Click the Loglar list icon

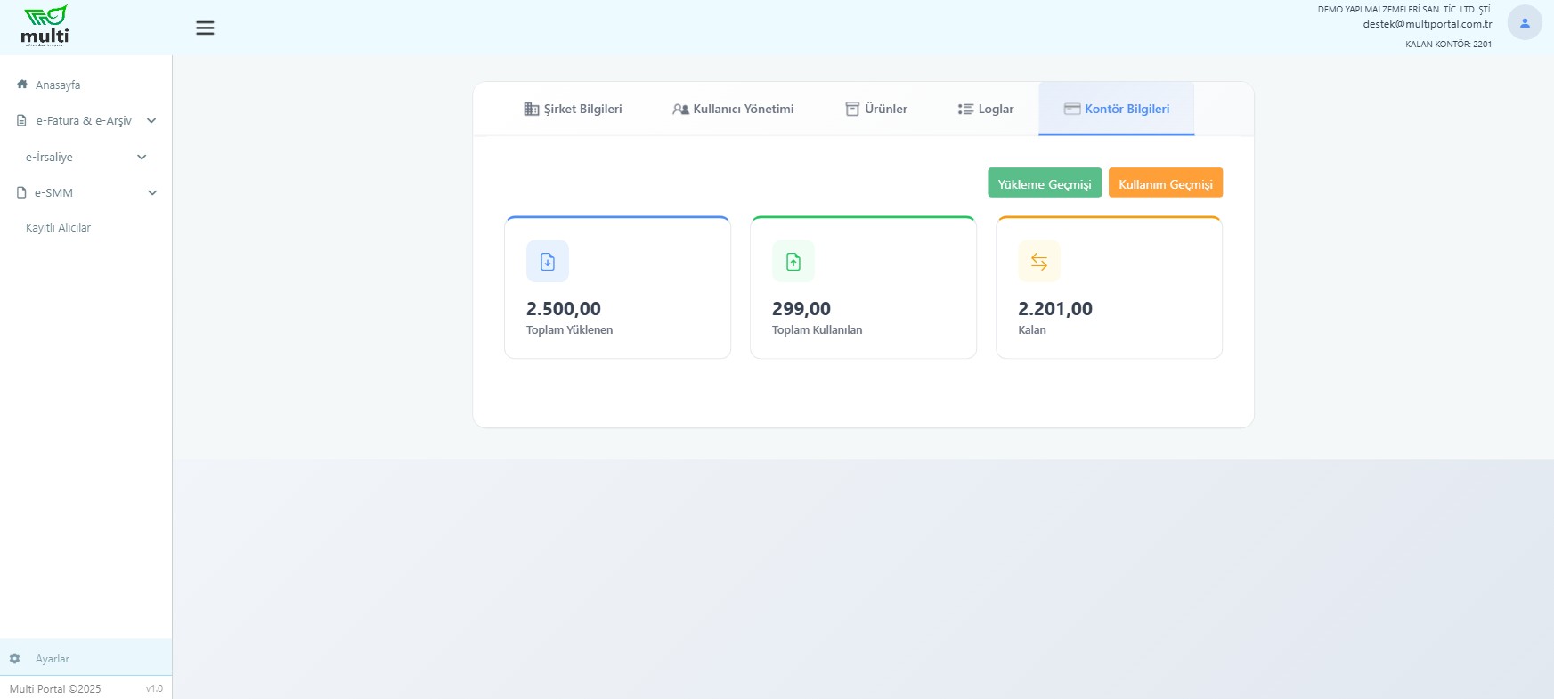click(x=965, y=109)
